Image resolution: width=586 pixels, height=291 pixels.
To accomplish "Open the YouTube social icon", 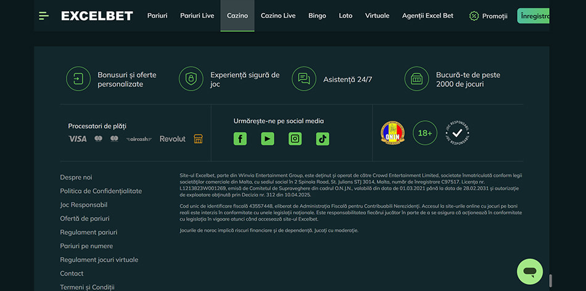I will (x=268, y=139).
